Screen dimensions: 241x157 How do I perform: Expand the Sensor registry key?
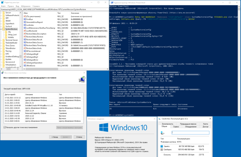(1, 13)
